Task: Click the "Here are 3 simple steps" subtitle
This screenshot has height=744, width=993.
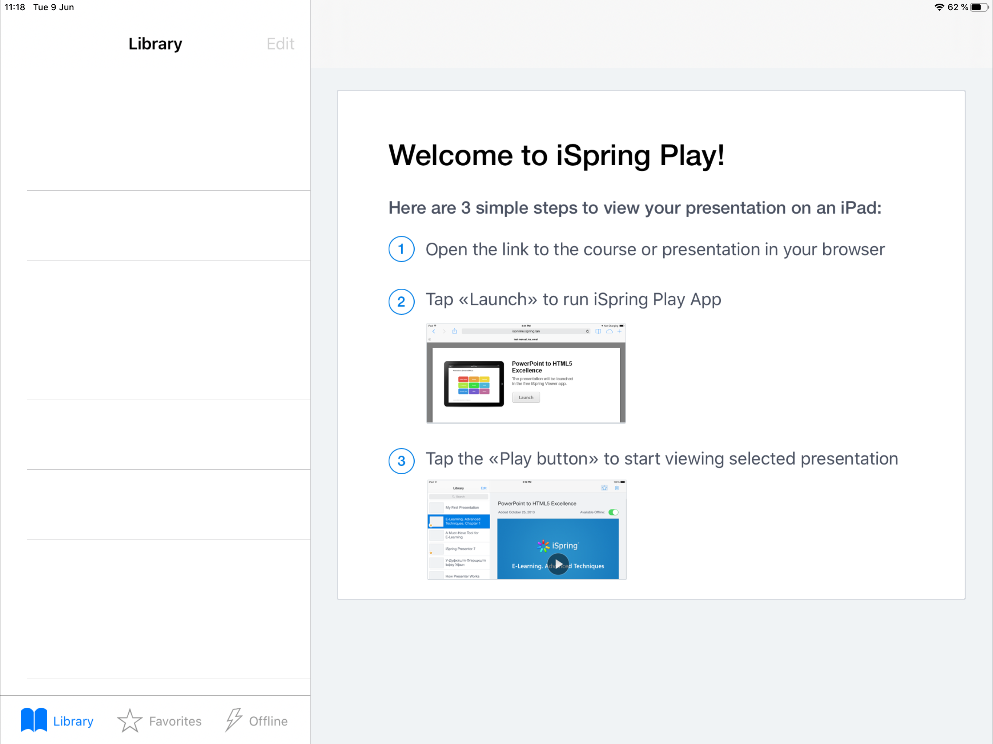Action: click(635, 208)
